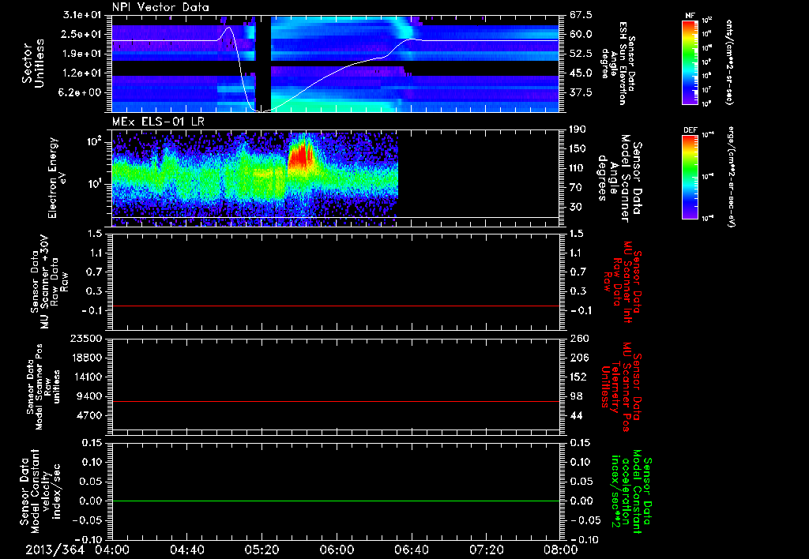809x559 pixels.
Task: Click the "ergs/(cm**2-sr-sec-eV)" units label
Action: (731, 177)
